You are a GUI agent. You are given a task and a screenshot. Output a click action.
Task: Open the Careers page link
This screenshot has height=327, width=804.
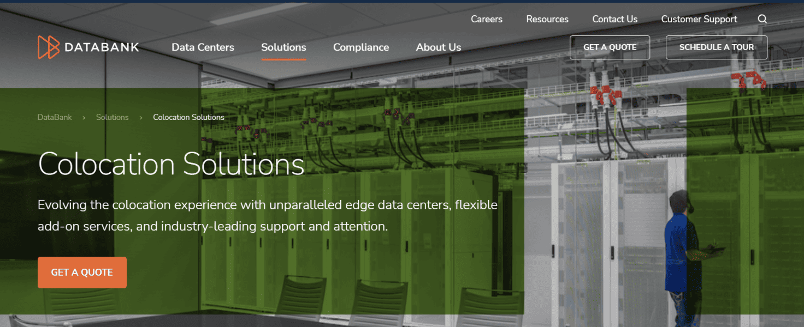click(486, 19)
